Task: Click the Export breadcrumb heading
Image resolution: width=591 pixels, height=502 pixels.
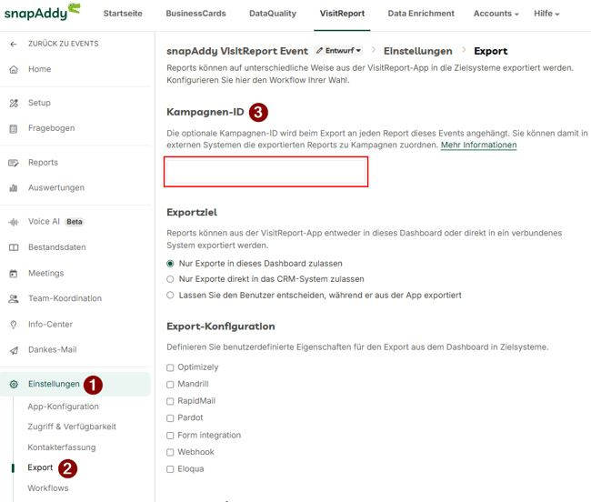Action: (x=490, y=51)
